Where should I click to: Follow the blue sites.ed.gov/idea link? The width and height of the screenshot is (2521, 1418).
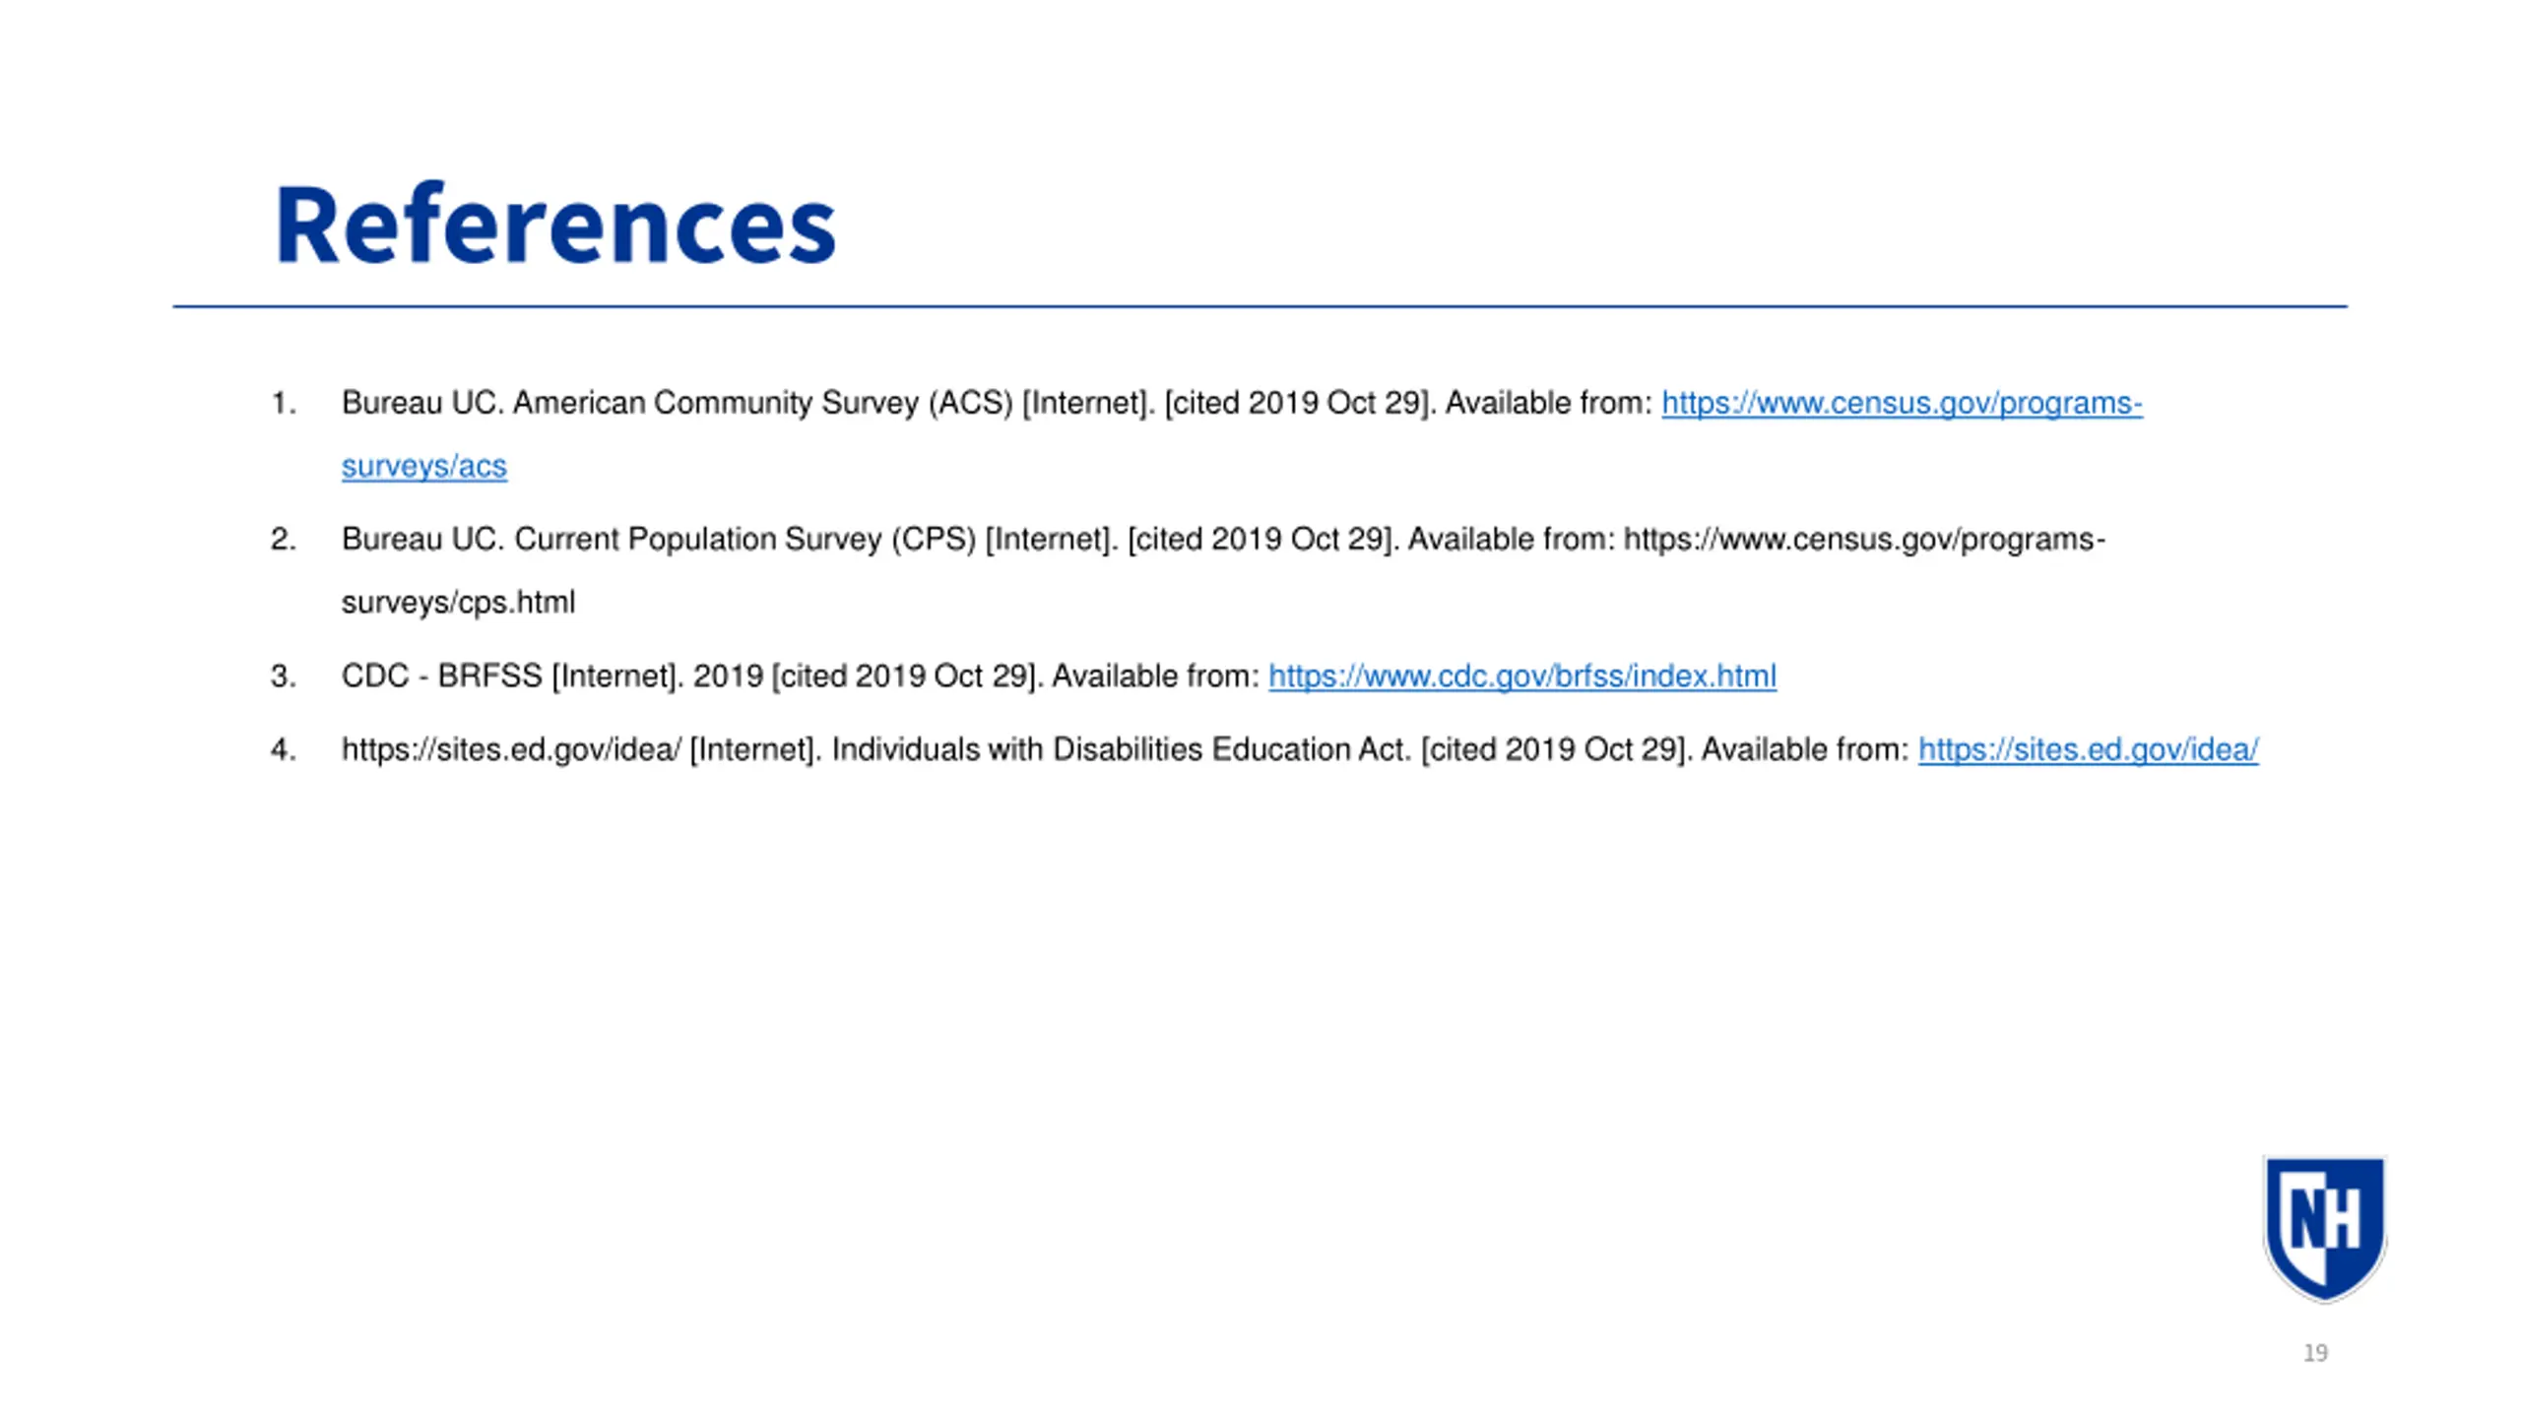pyautogui.click(x=2088, y=750)
